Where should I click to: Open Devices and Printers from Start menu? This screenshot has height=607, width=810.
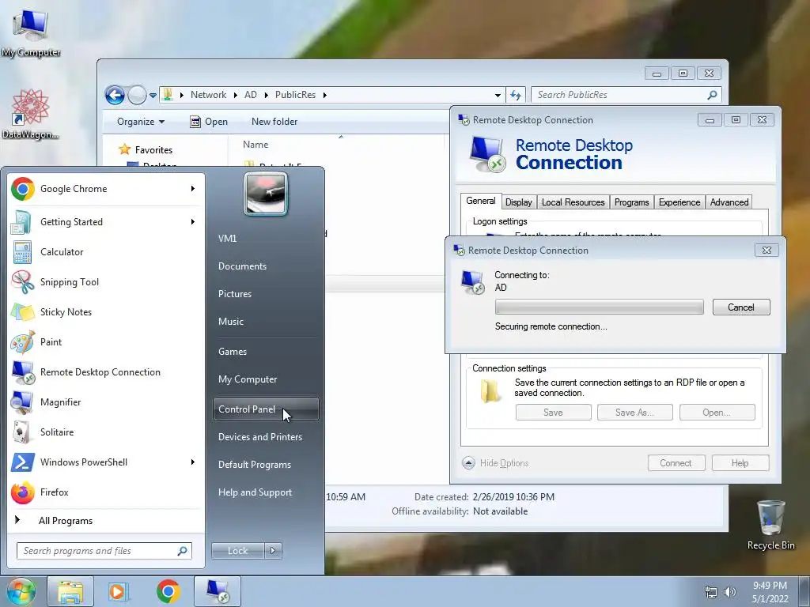click(x=266, y=437)
